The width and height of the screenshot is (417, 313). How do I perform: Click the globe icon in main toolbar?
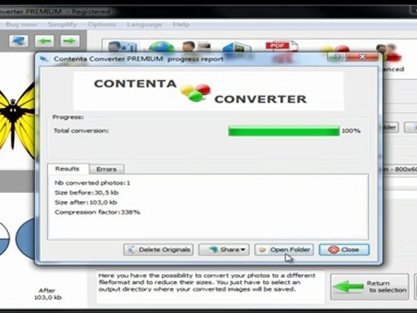(x=162, y=47)
